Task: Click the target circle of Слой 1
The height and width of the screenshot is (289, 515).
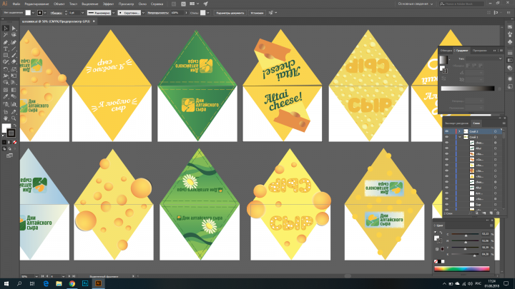Action: point(495,137)
